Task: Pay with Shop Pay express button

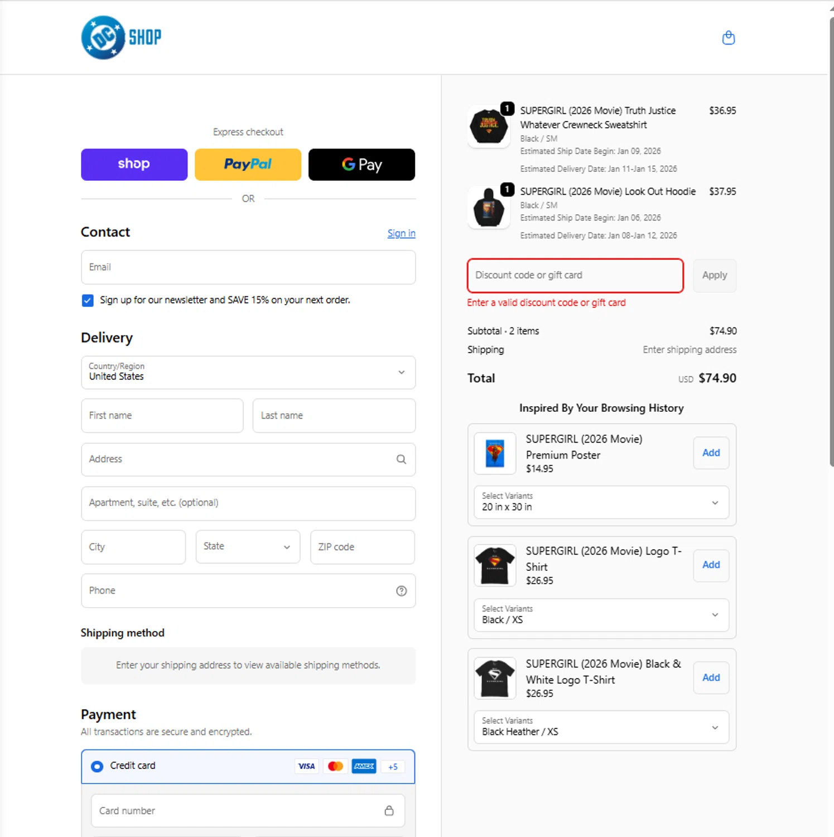Action: point(134,164)
